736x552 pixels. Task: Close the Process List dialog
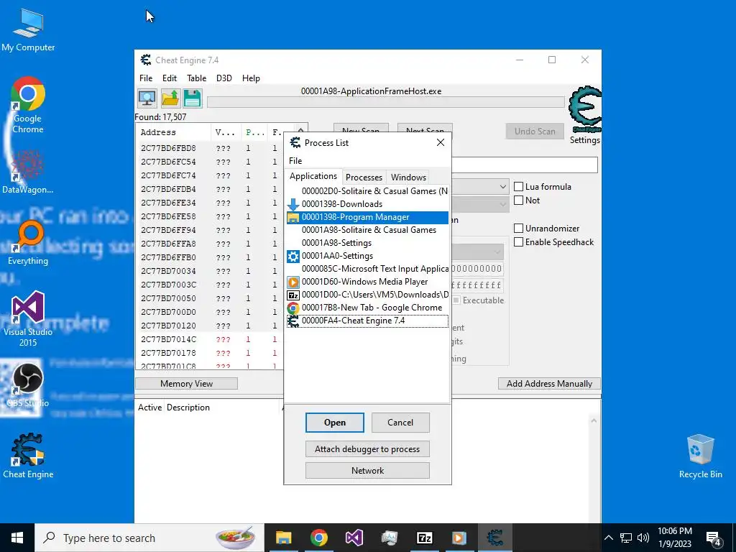[x=441, y=142]
